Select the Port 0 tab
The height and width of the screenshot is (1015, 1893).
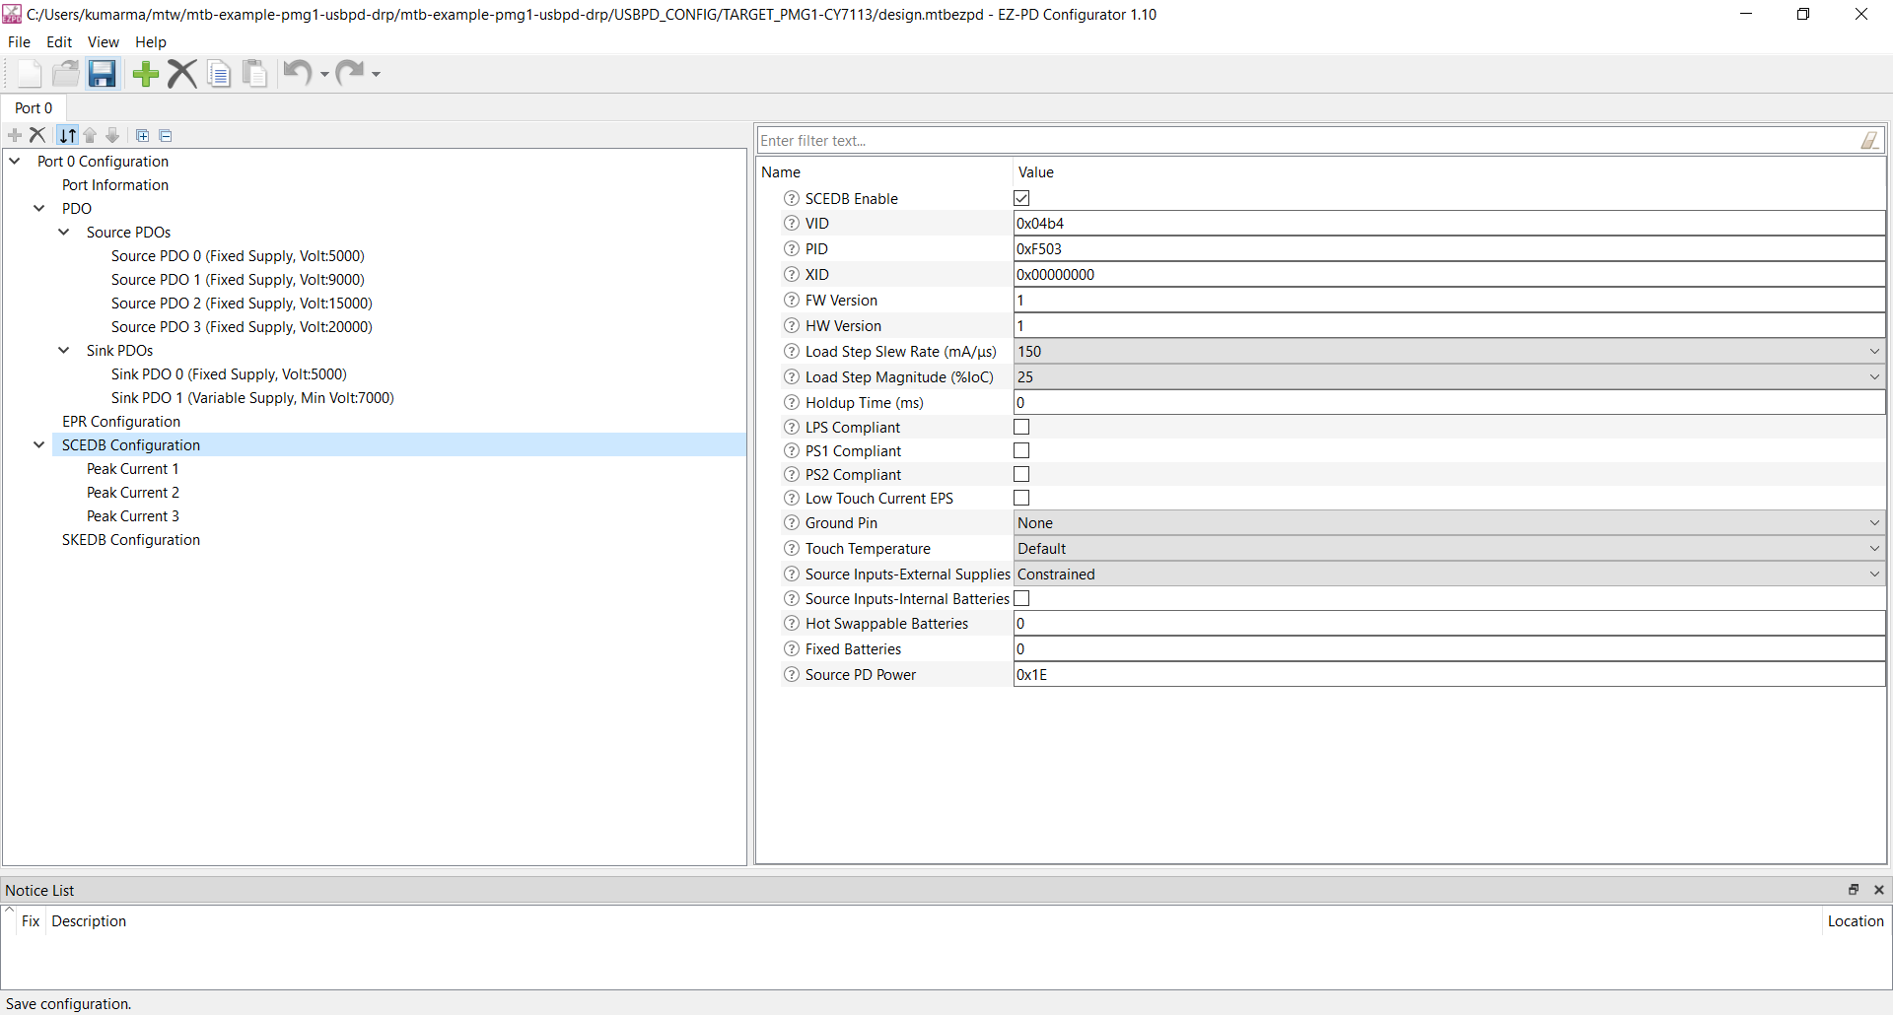click(x=34, y=108)
